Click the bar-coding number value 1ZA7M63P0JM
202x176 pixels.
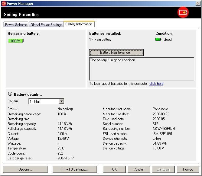click(164, 129)
